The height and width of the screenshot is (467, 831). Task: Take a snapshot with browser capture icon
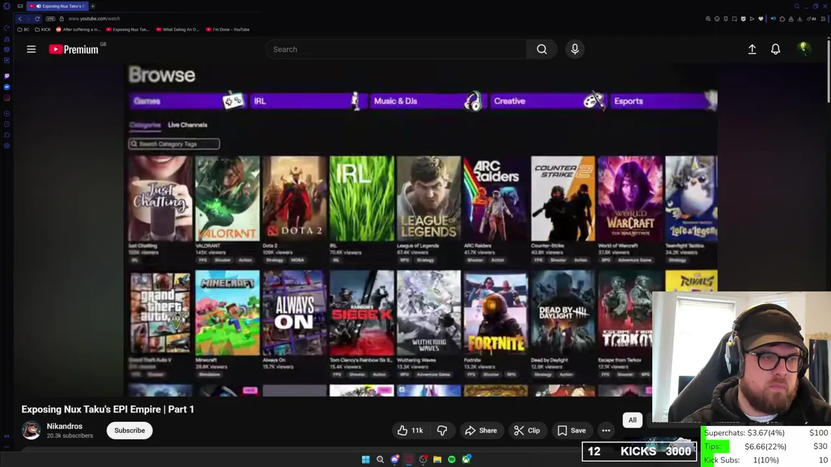coord(734,19)
